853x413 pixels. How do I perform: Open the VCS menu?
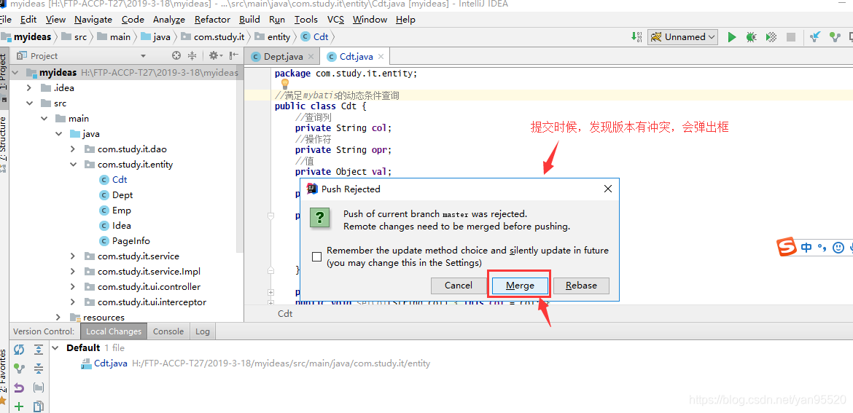335,19
